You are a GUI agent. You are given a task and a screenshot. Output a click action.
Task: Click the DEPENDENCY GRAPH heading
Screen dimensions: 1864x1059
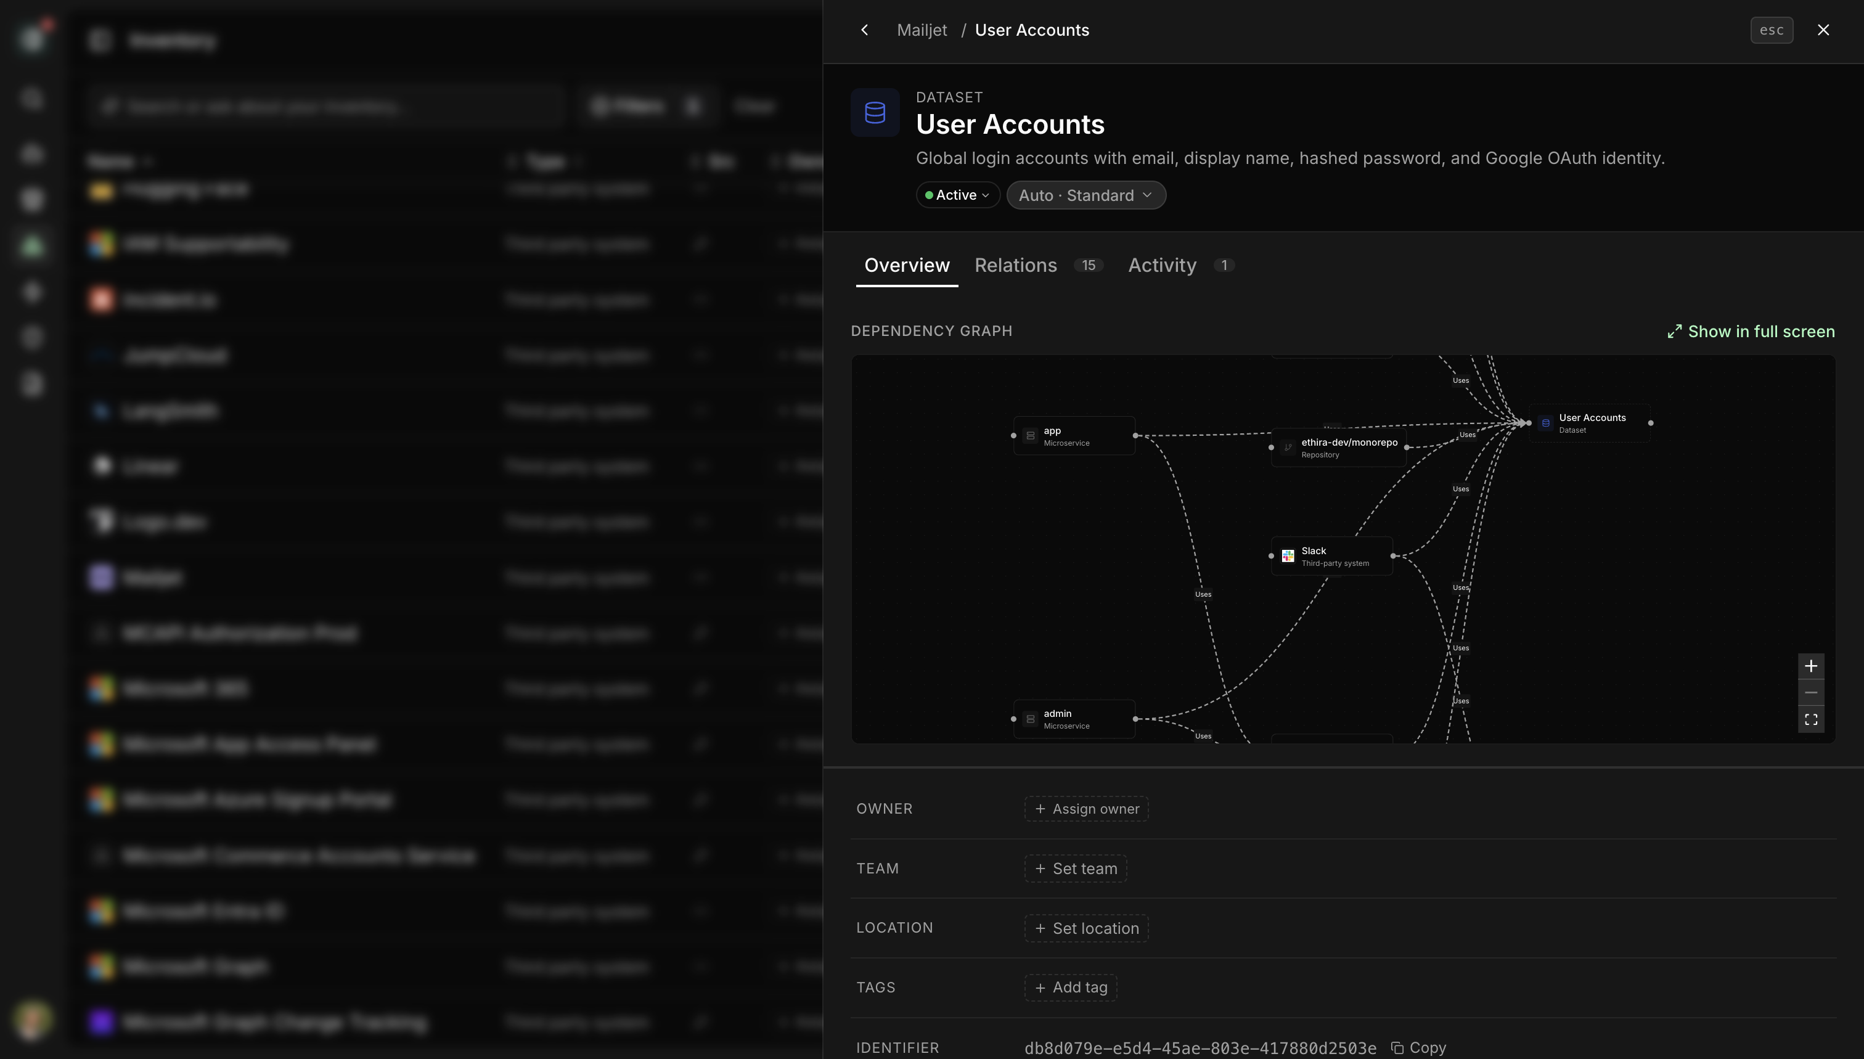(931, 331)
